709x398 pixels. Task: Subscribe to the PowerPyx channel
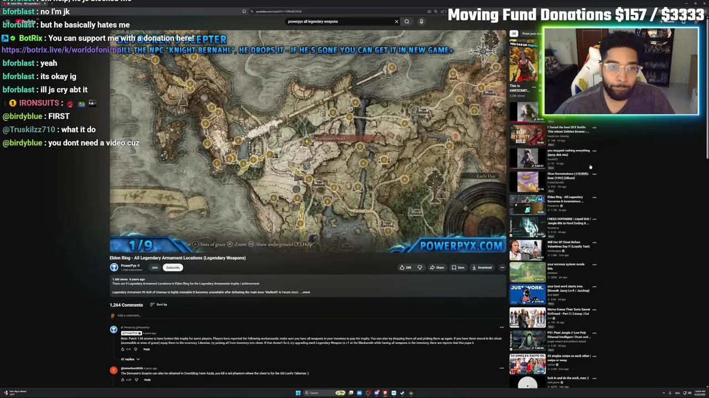(x=173, y=268)
